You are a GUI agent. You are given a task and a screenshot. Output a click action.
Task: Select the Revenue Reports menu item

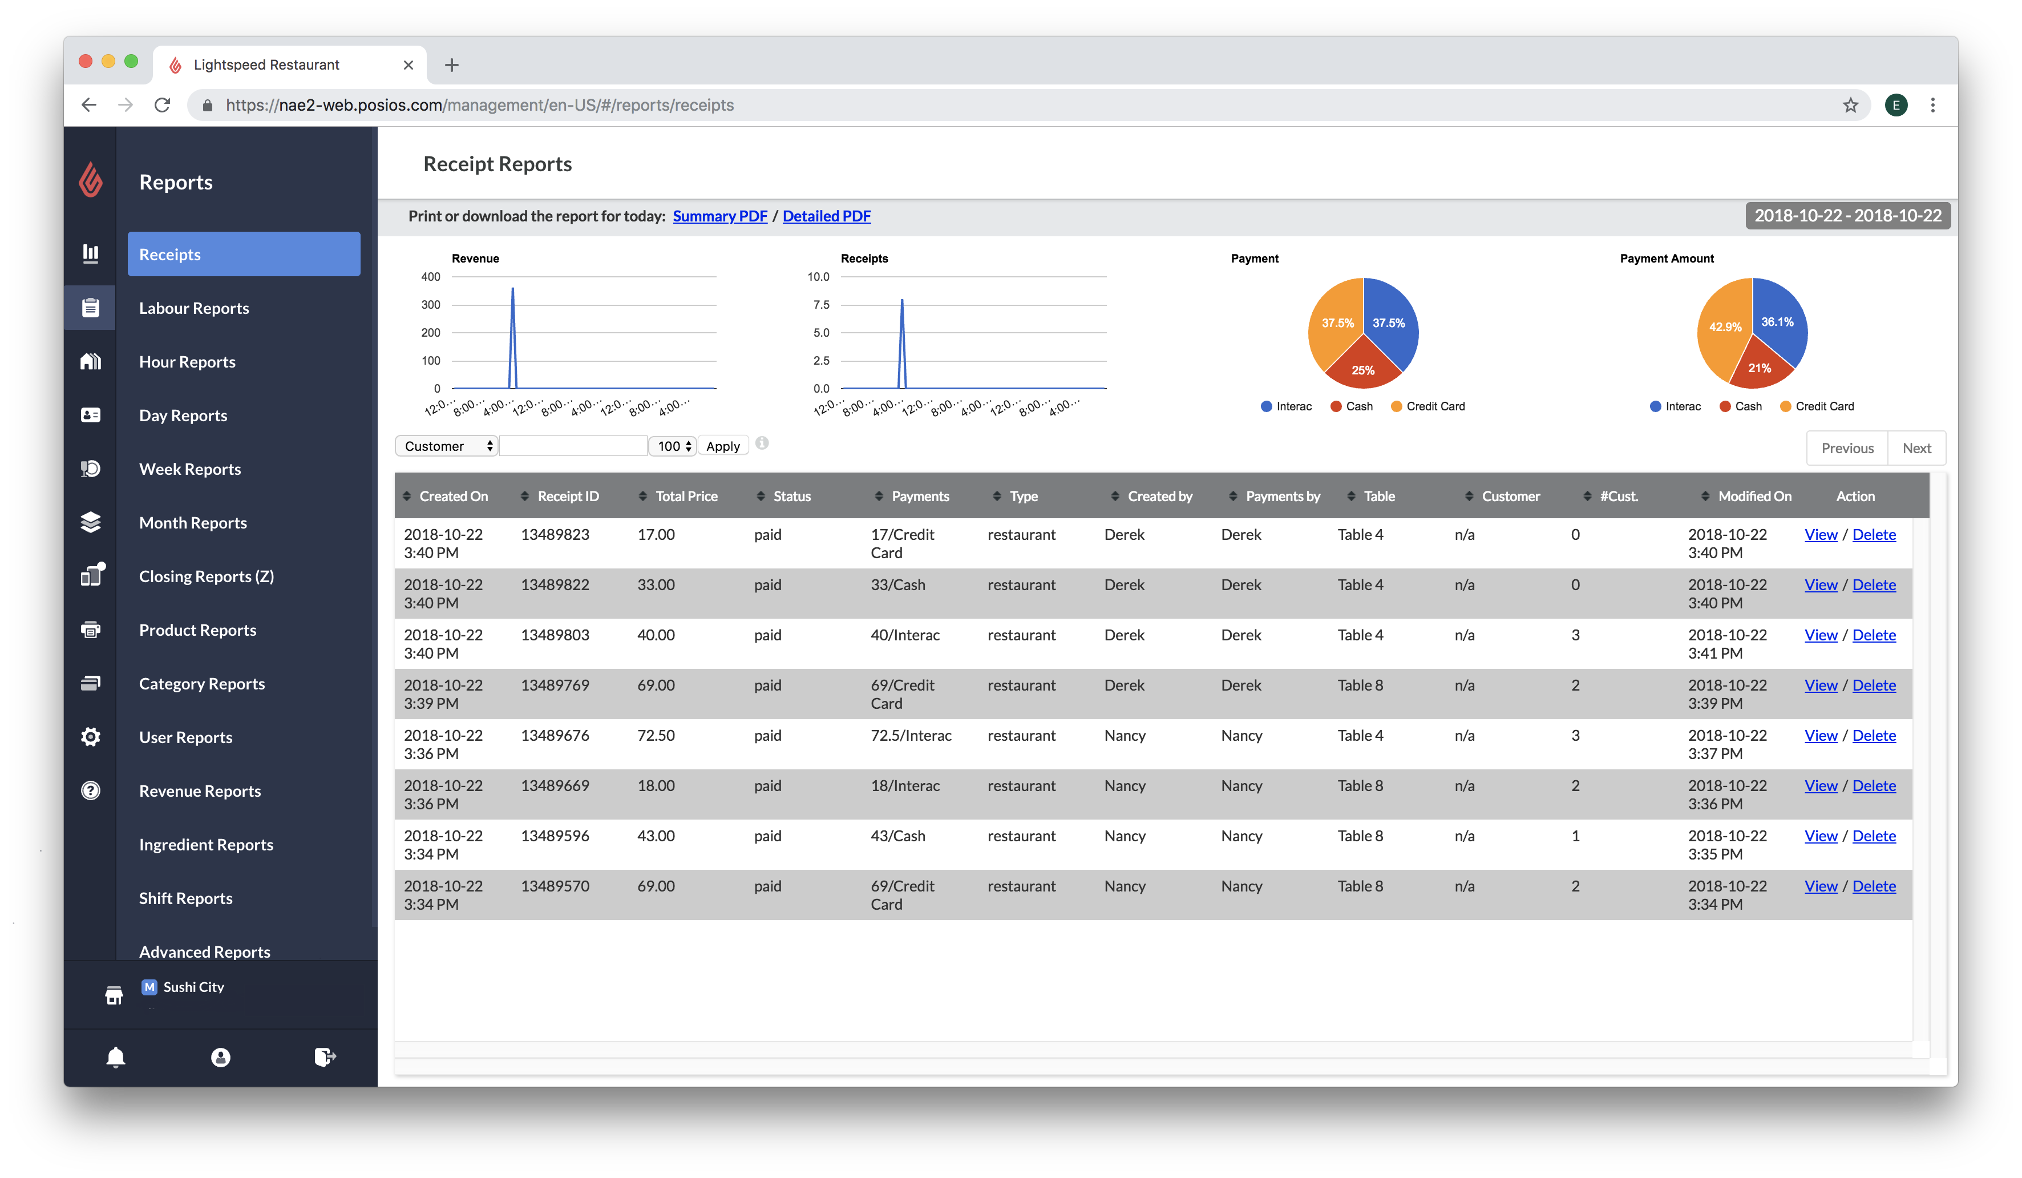(x=199, y=789)
